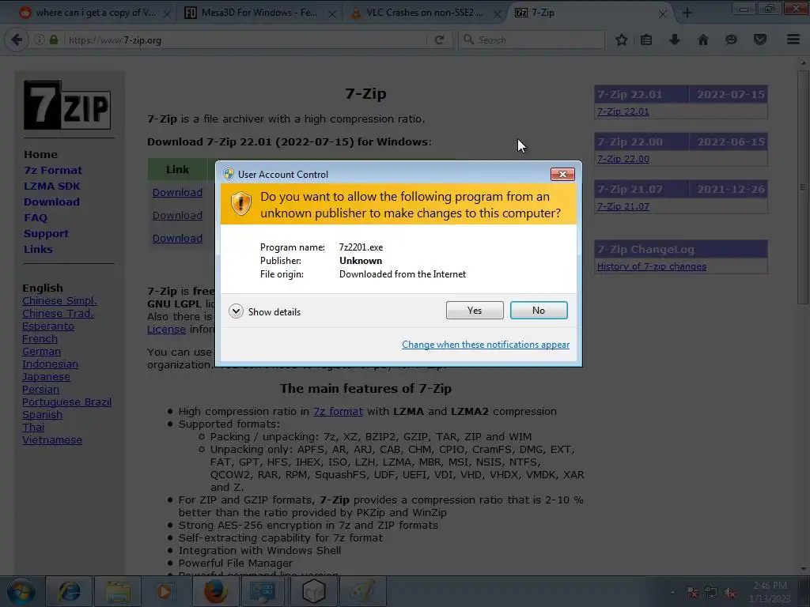Click the URL address field
Image resolution: width=810 pixels, height=607 pixels.
245,40
